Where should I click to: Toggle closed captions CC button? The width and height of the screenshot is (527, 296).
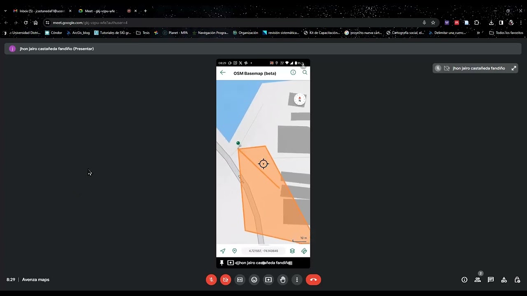[240, 280]
